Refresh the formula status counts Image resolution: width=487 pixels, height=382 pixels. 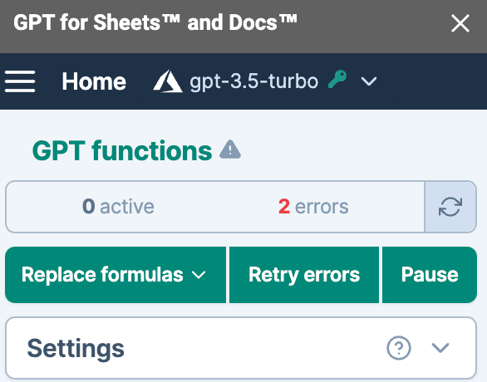[450, 207]
